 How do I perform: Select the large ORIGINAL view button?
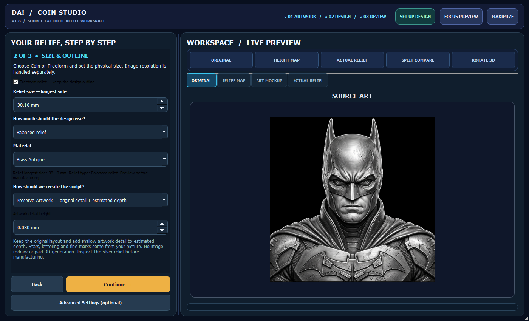[221, 60]
